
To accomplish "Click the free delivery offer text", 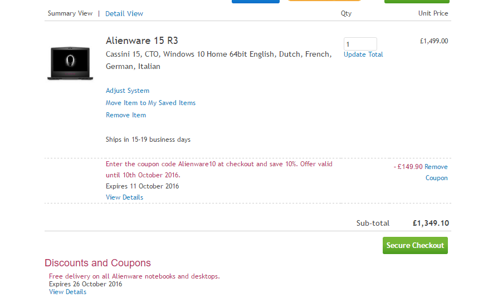I will point(134,276).
